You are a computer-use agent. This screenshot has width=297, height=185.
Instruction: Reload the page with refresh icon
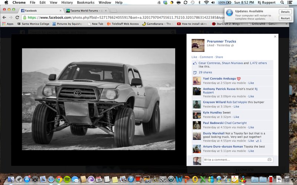17,17
